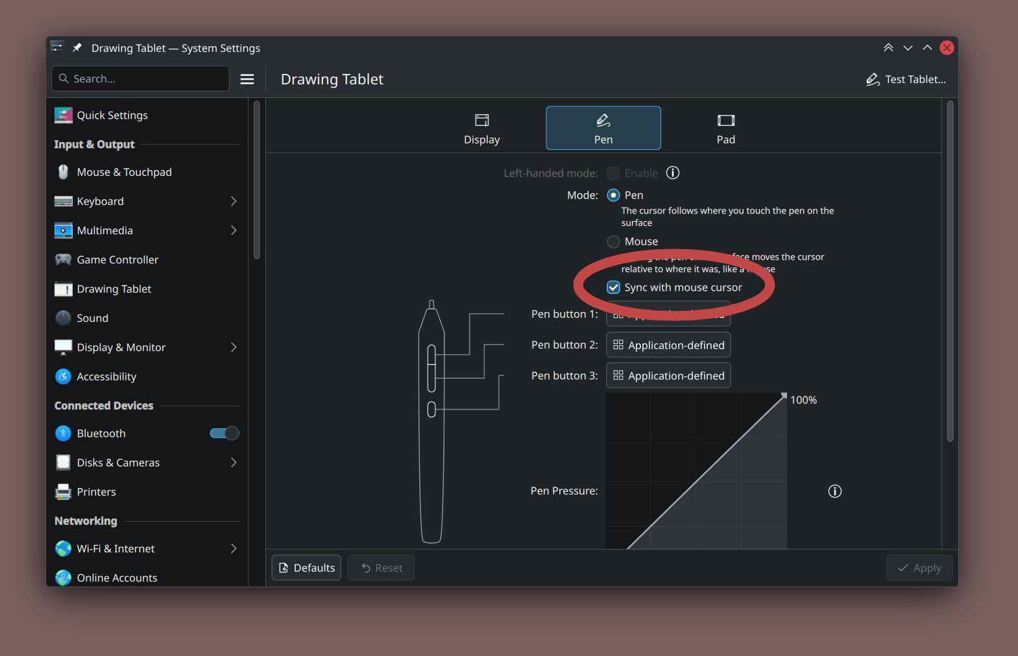Open Sound settings in sidebar

click(x=92, y=318)
